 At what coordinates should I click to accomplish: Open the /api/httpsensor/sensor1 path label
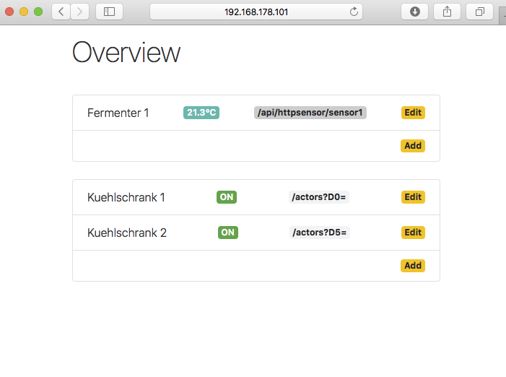310,113
